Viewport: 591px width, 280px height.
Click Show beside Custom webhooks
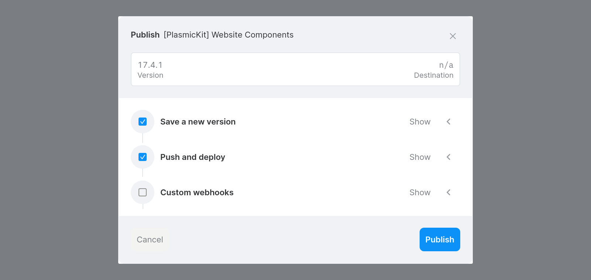click(x=420, y=192)
